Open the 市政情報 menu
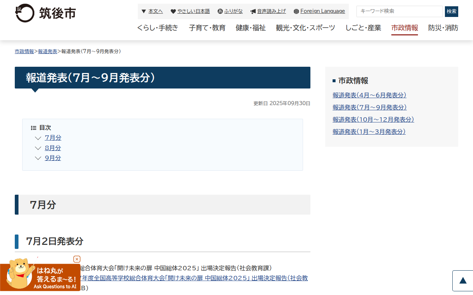This screenshot has width=473, height=295. (x=405, y=28)
